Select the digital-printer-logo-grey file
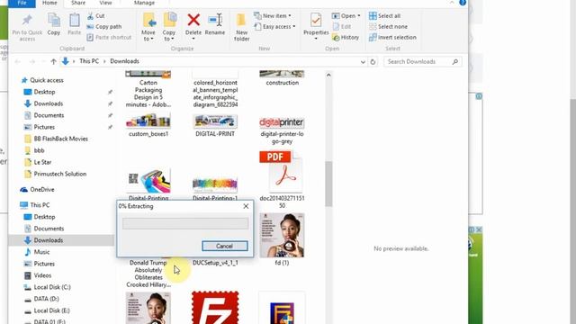Viewport: 576px width, 324px height. [x=282, y=130]
